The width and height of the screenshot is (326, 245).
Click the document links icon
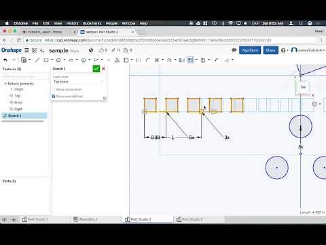[114, 50]
